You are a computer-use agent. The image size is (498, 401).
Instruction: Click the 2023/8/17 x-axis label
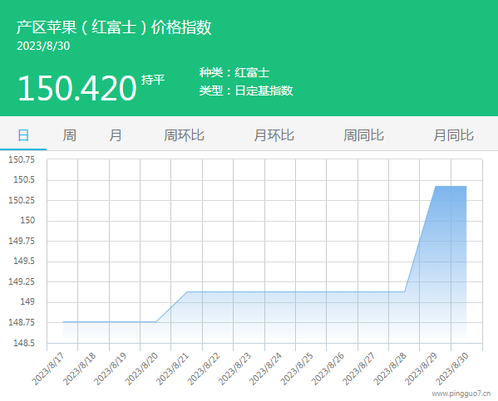pos(48,369)
